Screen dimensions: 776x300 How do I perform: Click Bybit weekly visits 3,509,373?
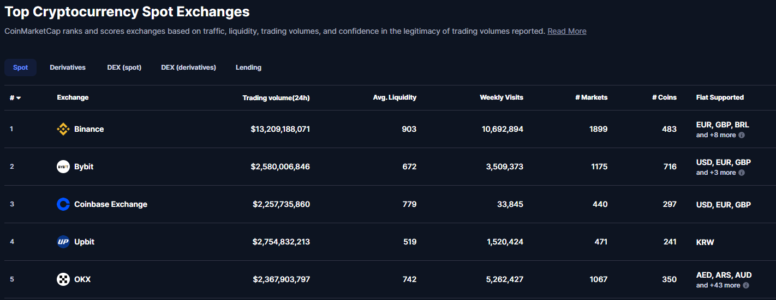pyautogui.click(x=505, y=167)
